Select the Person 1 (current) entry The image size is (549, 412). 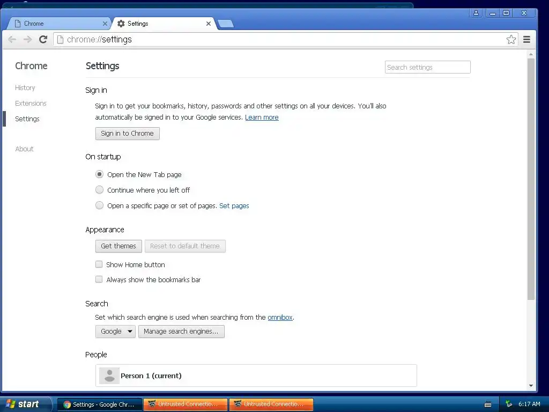[x=256, y=376]
